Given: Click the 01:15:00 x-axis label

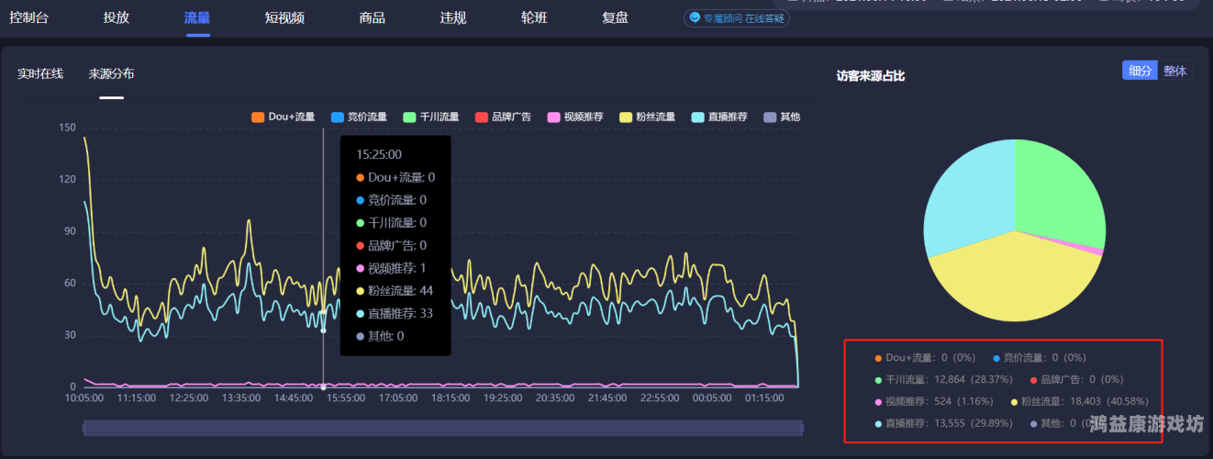Looking at the screenshot, I should [x=764, y=397].
